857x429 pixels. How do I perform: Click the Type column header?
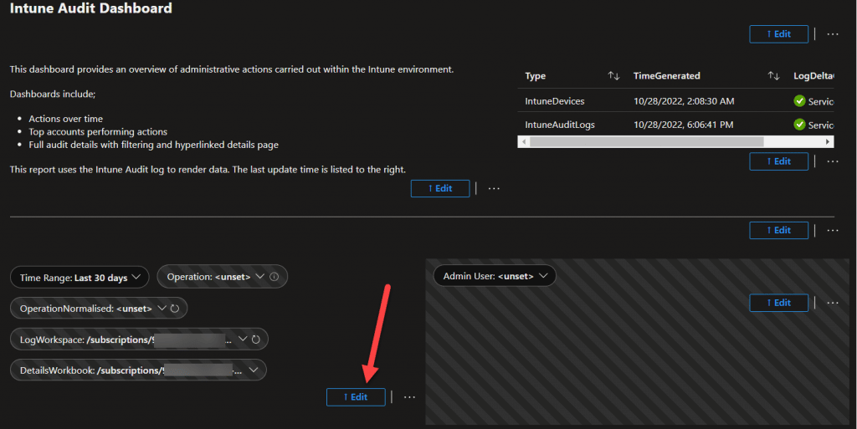535,76
